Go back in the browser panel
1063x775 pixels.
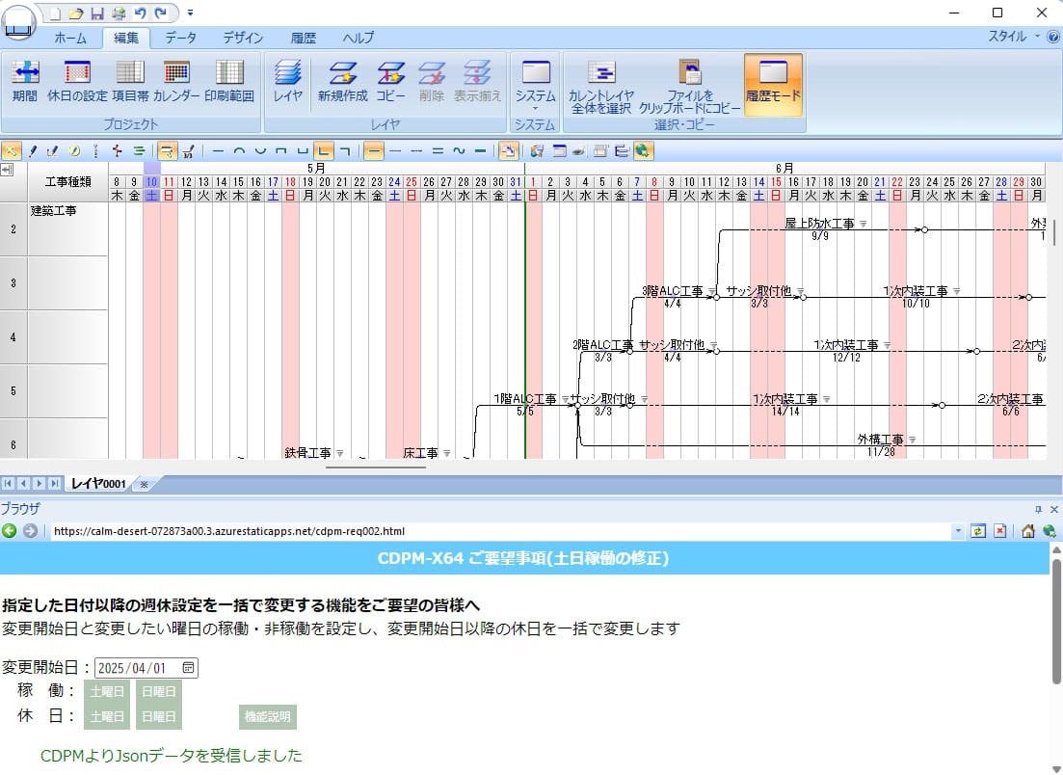(10, 531)
